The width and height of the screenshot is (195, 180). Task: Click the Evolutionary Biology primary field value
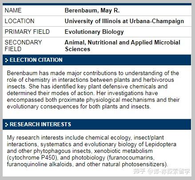pos(94,32)
